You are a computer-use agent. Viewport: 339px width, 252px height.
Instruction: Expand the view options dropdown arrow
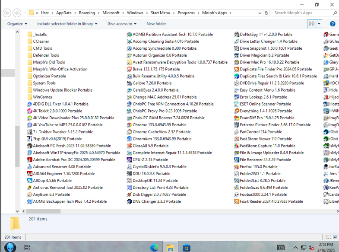click(319, 24)
